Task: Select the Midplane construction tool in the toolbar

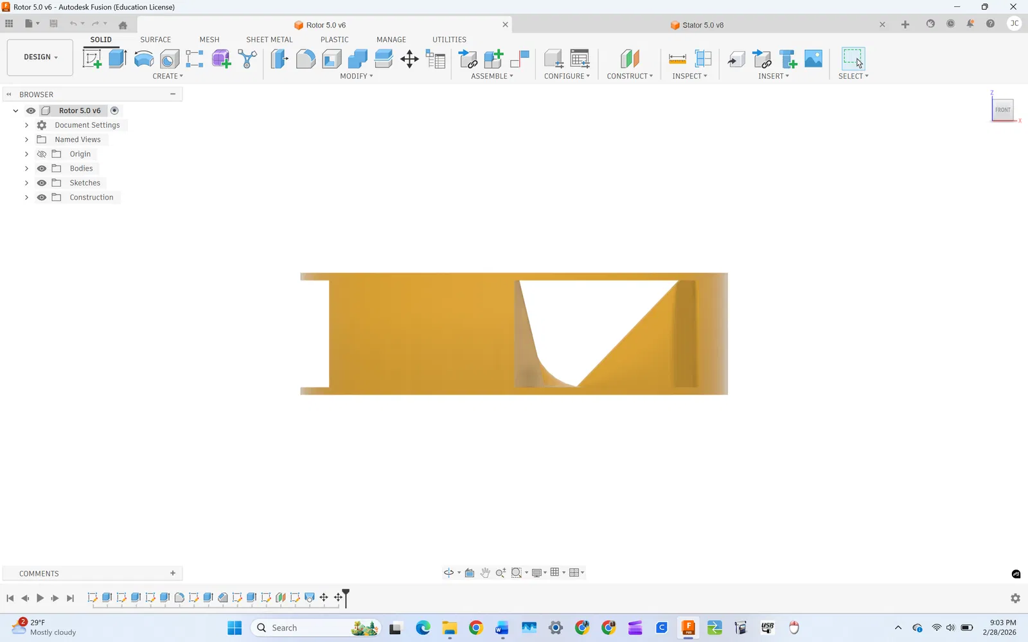Action: (630, 59)
